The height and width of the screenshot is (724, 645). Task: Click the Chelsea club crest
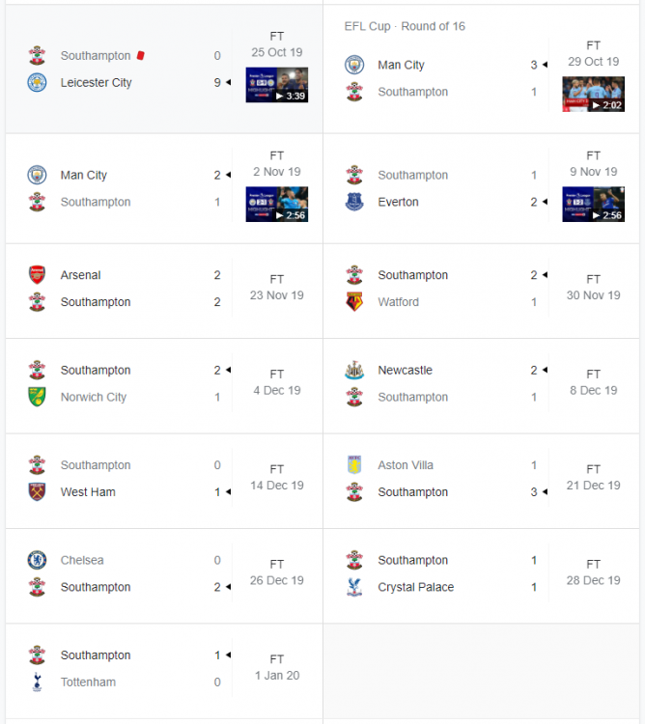pos(37,560)
